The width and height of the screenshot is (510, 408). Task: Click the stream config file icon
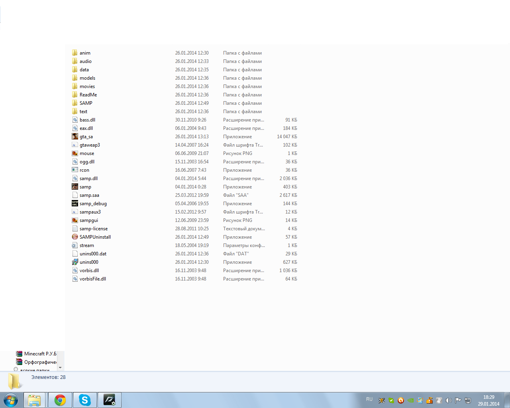pos(75,245)
